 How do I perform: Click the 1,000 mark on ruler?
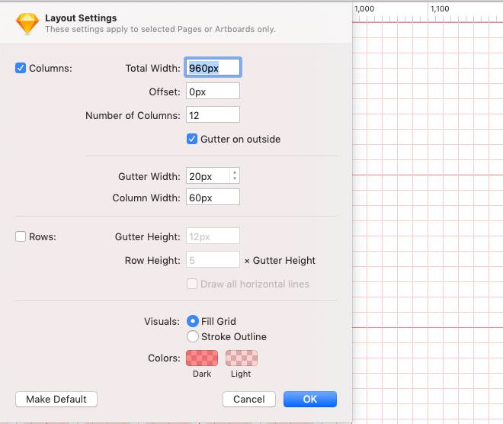(365, 9)
